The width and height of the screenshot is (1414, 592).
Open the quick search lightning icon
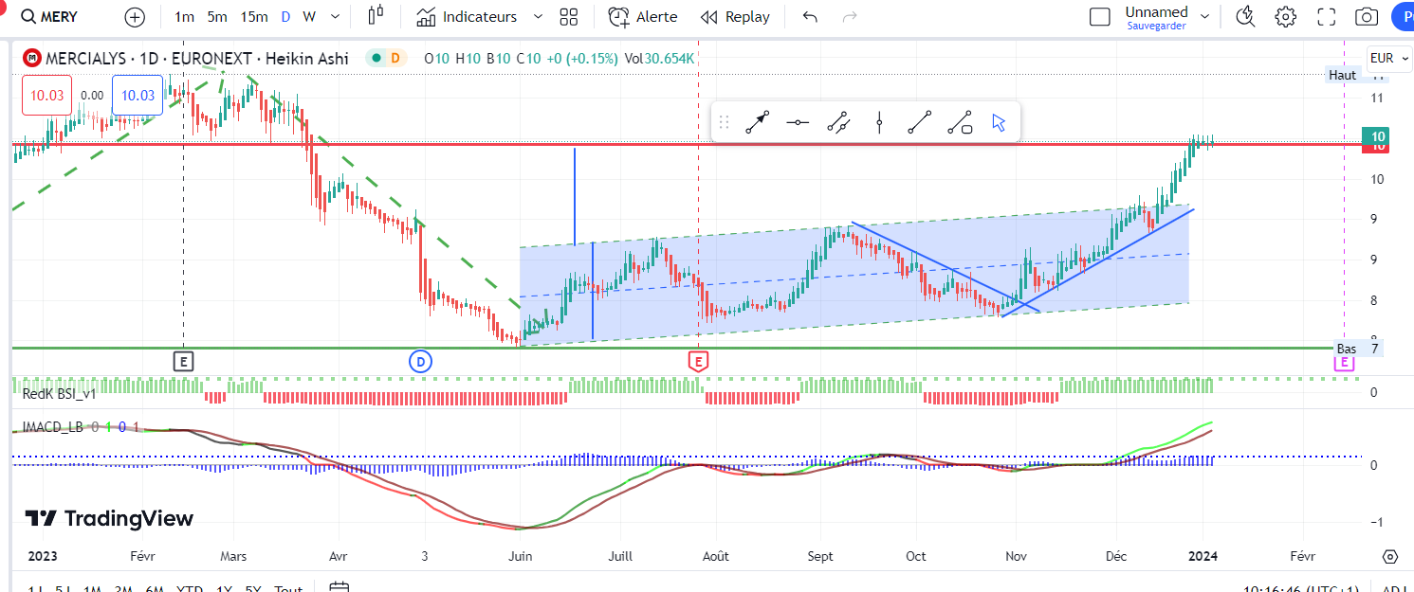pos(1246,17)
